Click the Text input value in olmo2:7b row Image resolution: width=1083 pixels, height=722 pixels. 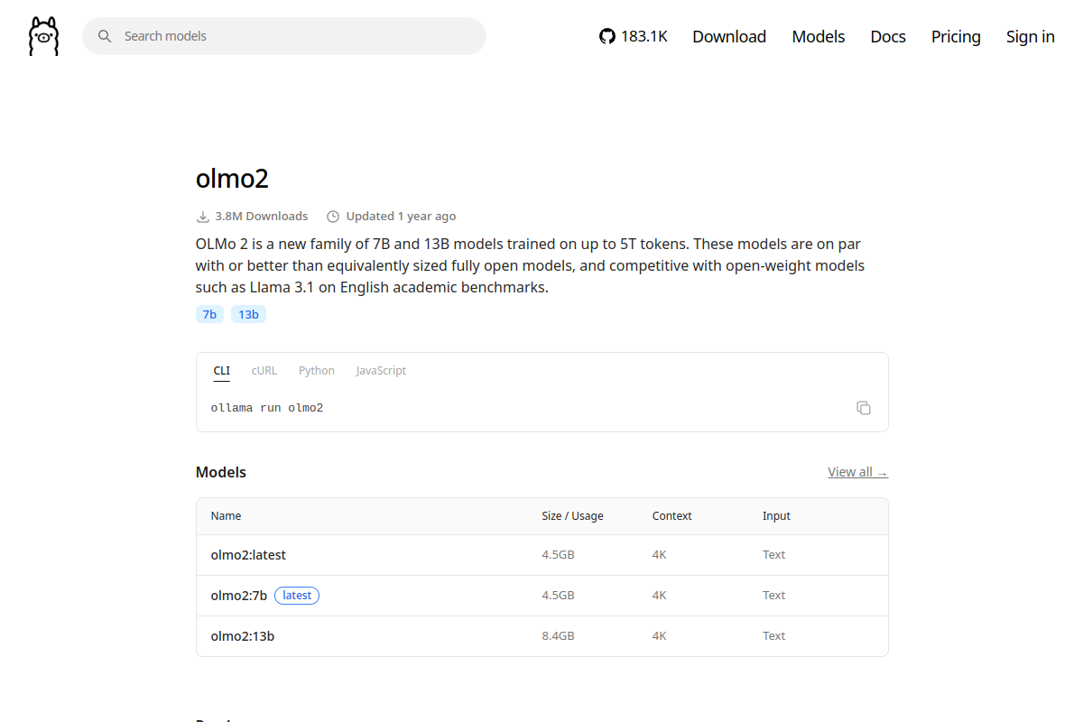coord(773,596)
